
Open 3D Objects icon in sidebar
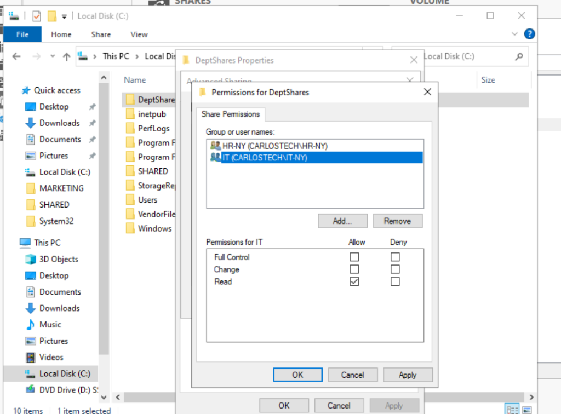click(31, 260)
